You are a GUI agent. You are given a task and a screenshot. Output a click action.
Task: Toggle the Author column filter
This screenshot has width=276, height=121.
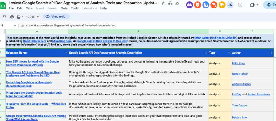coord(271,53)
